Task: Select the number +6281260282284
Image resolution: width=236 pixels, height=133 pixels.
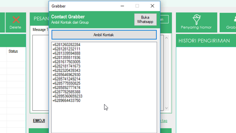Action: [66, 45]
